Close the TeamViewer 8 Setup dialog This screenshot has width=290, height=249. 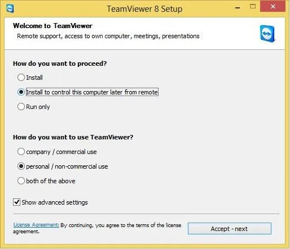point(273,7)
